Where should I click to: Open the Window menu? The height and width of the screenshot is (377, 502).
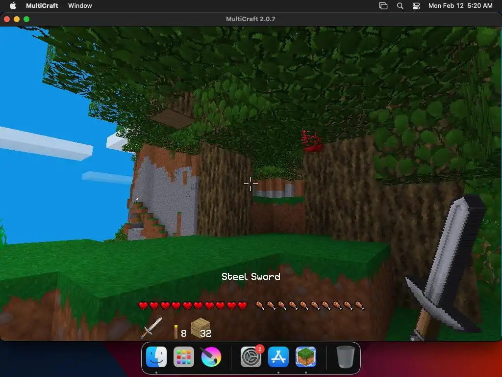[x=80, y=5]
